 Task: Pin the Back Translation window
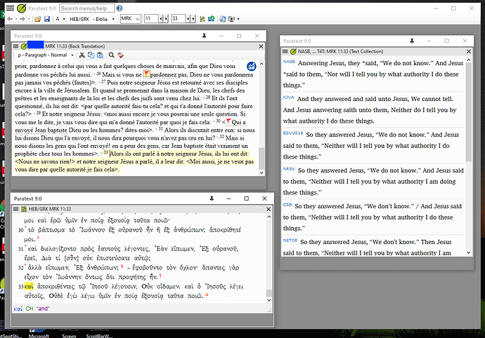[204, 36]
